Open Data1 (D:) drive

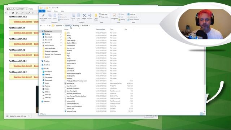point(47,95)
